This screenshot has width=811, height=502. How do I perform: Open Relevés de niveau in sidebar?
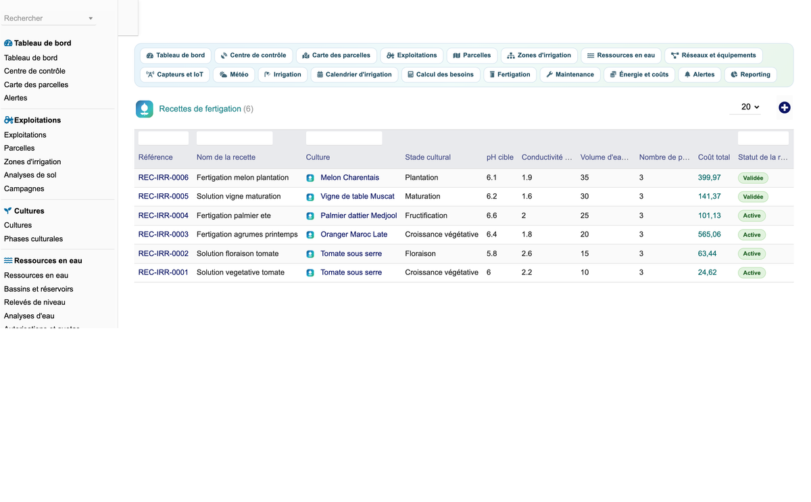point(34,302)
